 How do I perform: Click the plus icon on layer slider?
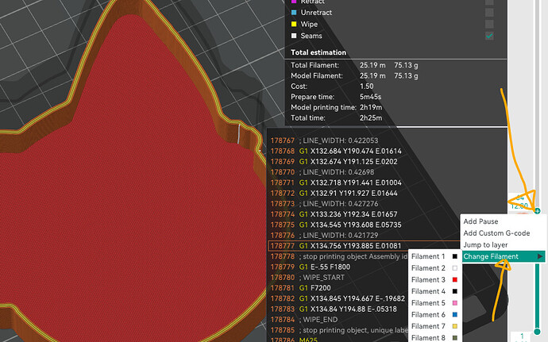(537, 211)
